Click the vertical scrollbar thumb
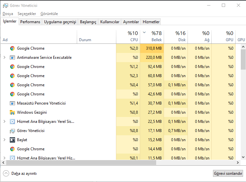This screenshot has height=182, width=246. (243, 59)
